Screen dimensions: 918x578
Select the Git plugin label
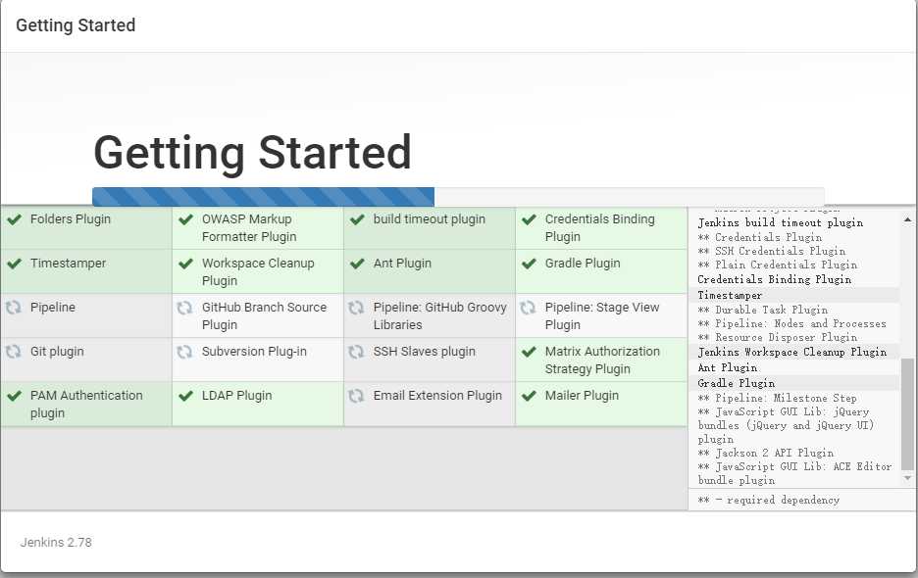click(57, 352)
